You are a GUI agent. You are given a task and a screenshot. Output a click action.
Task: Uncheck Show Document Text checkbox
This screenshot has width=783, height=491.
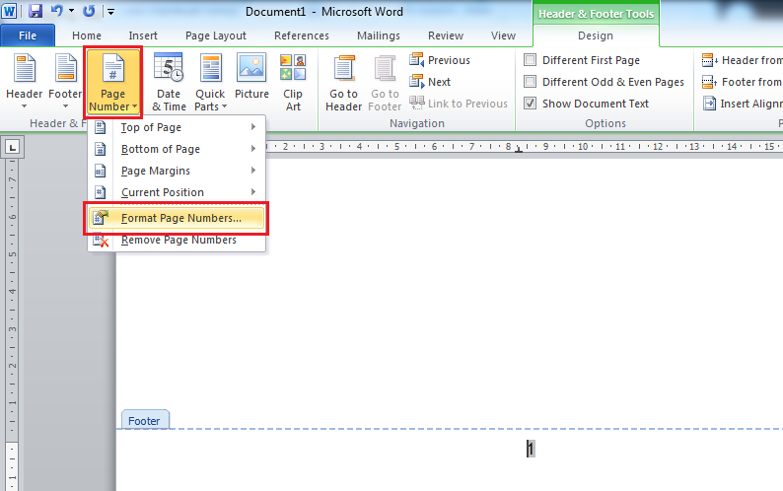click(x=530, y=104)
